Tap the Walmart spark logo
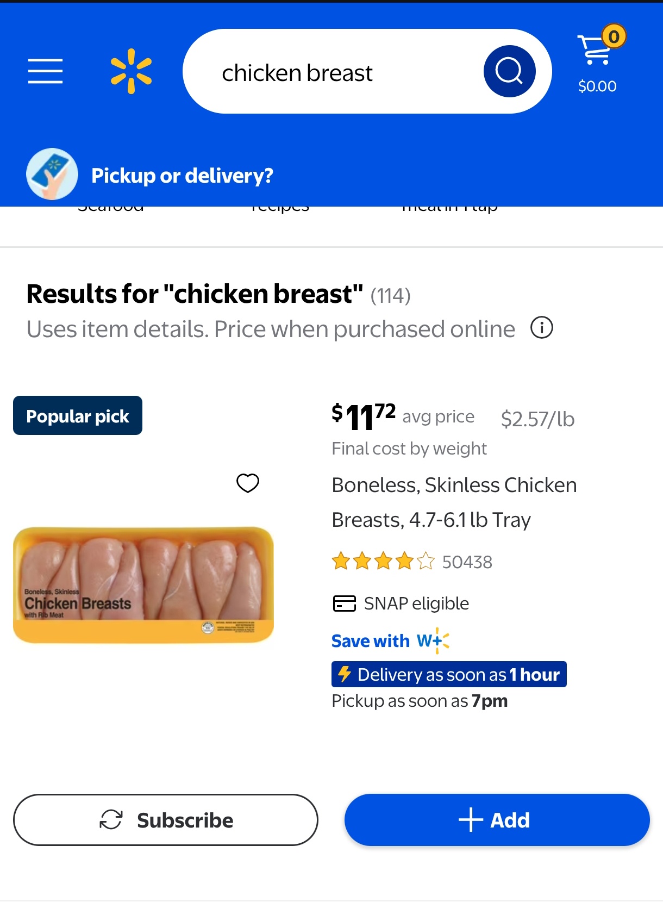Image resolution: width=663 pixels, height=902 pixels. coord(131,71)
